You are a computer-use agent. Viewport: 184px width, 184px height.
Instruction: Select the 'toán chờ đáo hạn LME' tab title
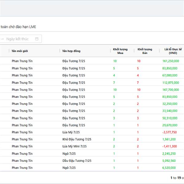click(18, 27)
